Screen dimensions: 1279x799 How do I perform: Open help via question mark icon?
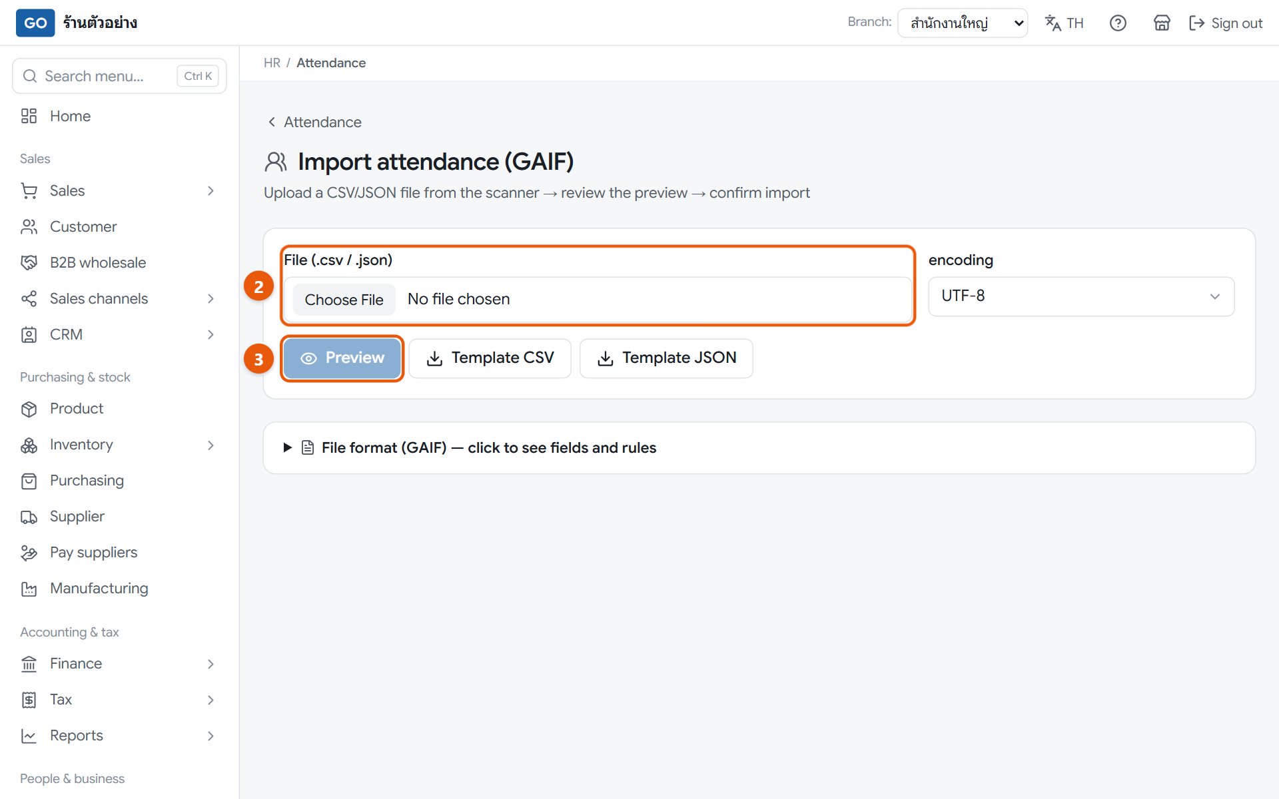tap(1118, 23)
